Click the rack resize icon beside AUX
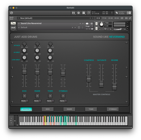The width and height of the screenshot is (141, 140). [x=130, y=18]
